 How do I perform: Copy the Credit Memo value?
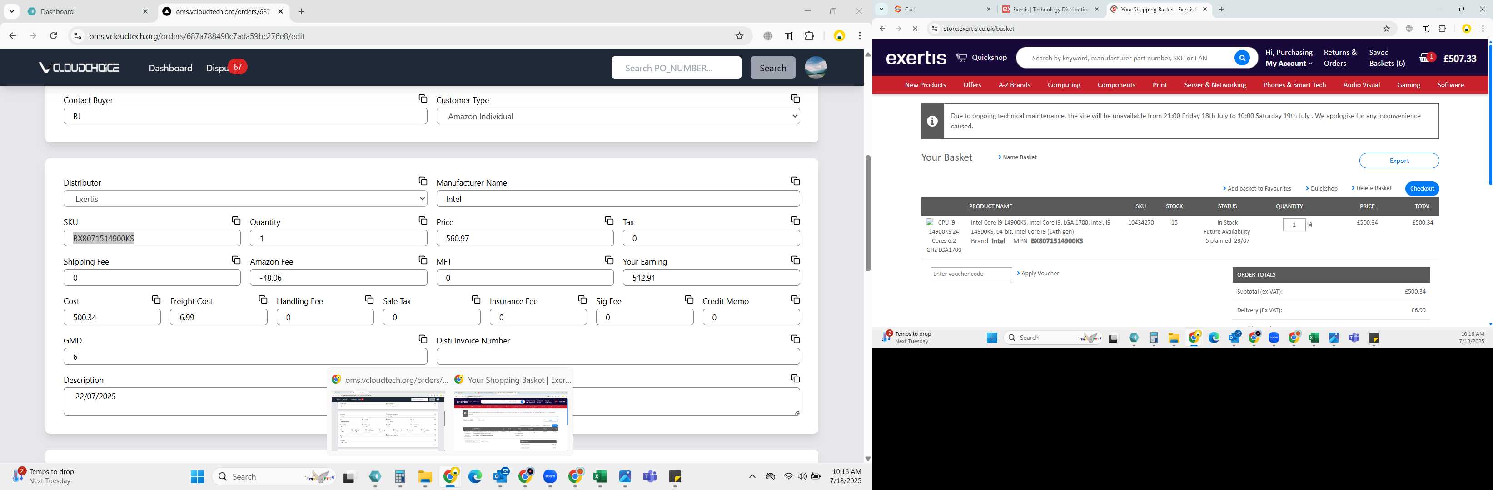(x=795, y=299)
